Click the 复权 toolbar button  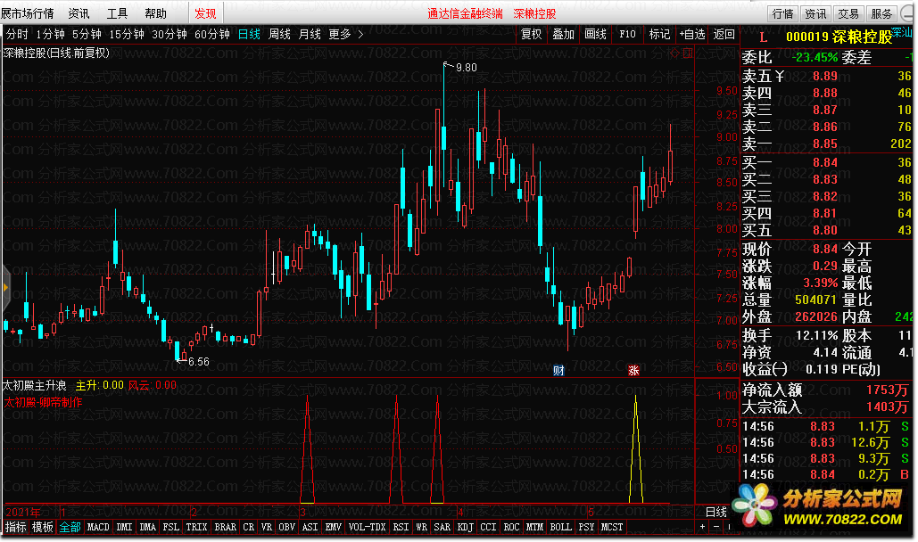coord(532,35)
